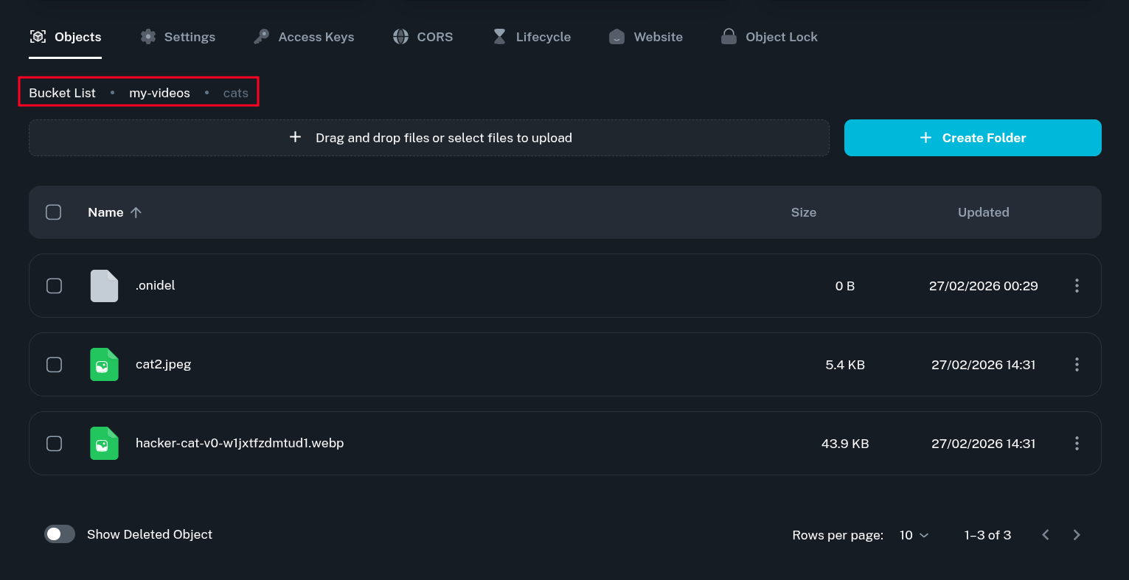The image size is (1129, 580).
Task: Click the .onidel blank file icon
Action: pos(104,286)
